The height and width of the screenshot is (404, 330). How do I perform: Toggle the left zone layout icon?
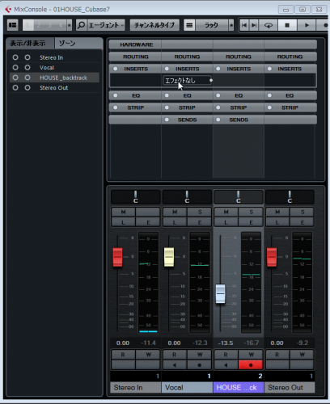point(12,25)
